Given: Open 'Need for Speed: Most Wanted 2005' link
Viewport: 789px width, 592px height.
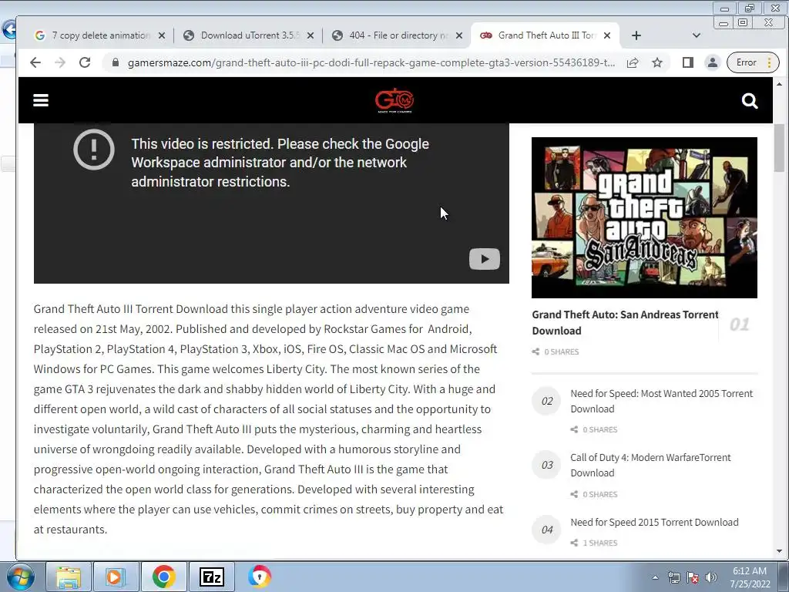Looking at the screenshot, I should point(662,401).
